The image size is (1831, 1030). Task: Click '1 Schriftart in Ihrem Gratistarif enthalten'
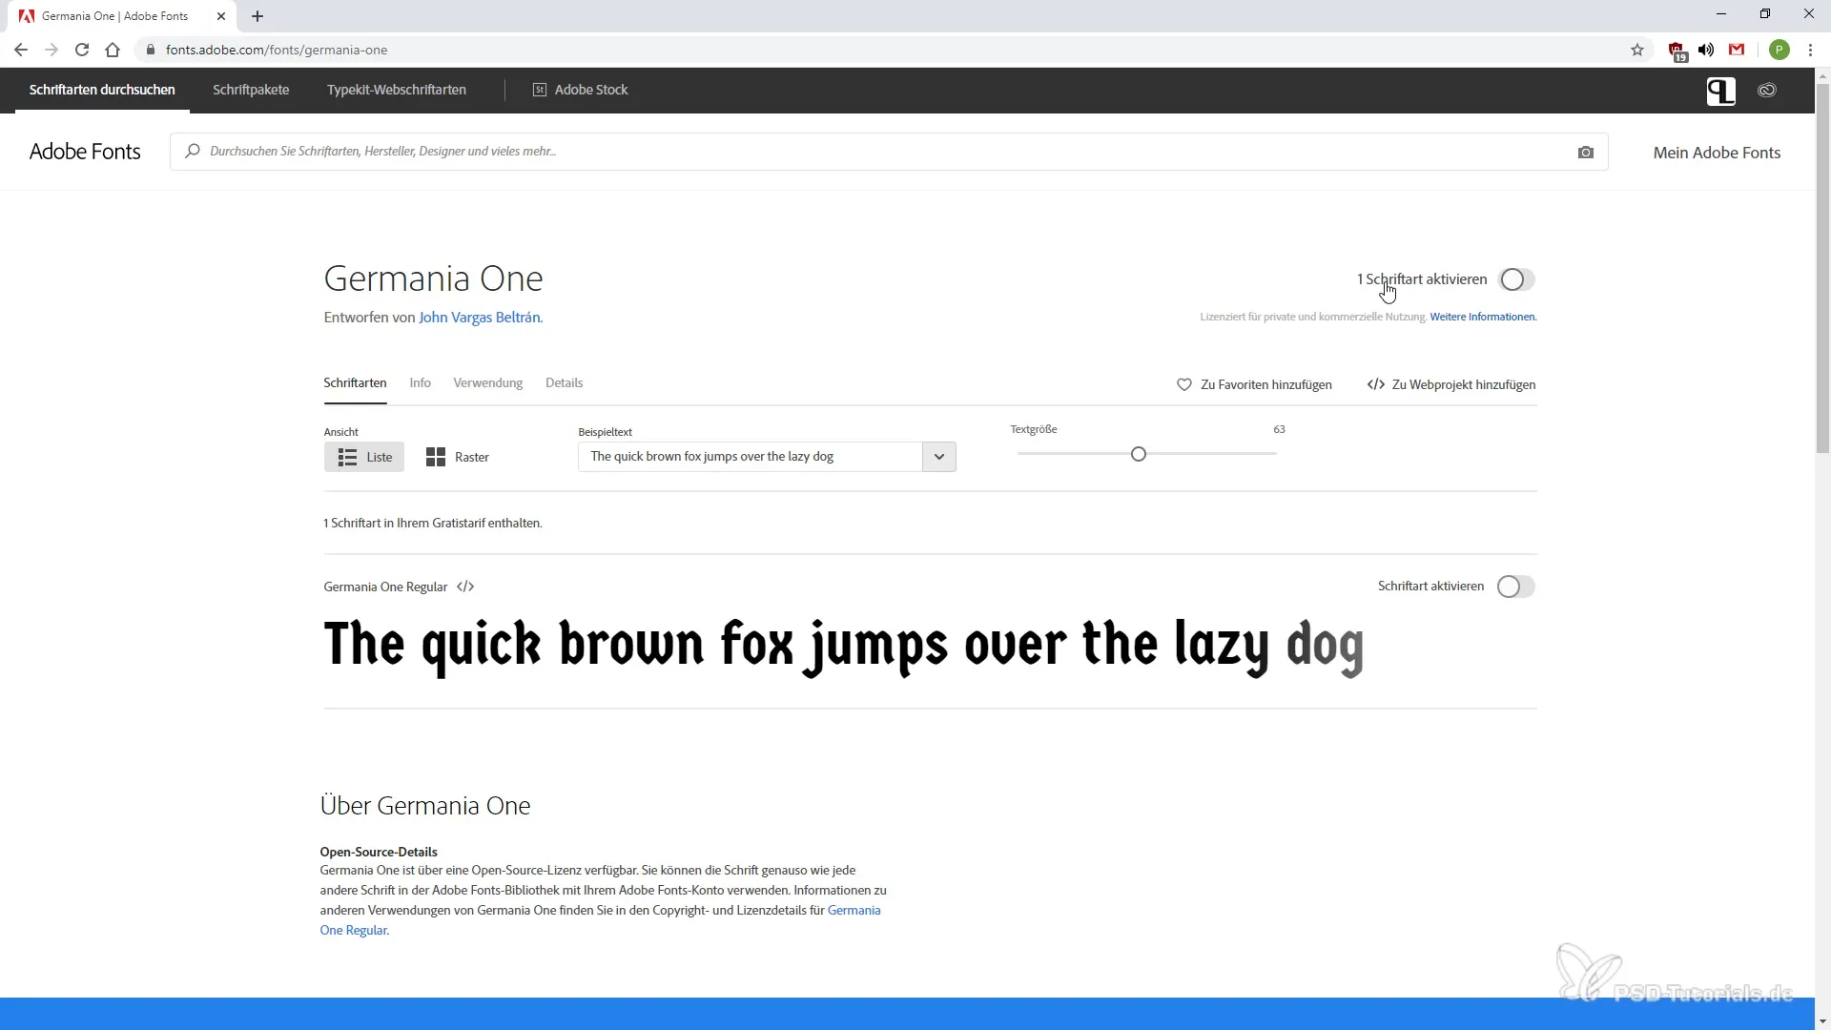pos(433,524)
